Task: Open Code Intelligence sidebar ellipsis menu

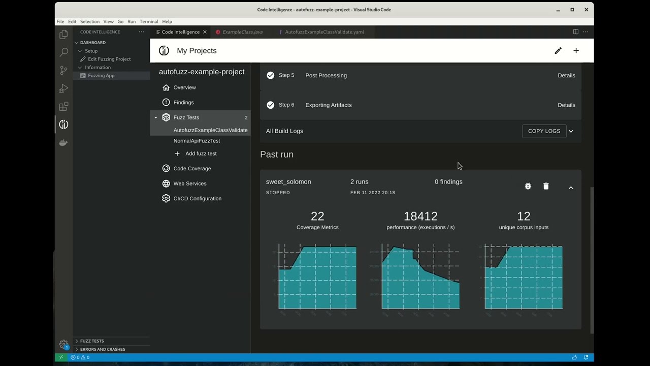Action: (x=141, y=32)
